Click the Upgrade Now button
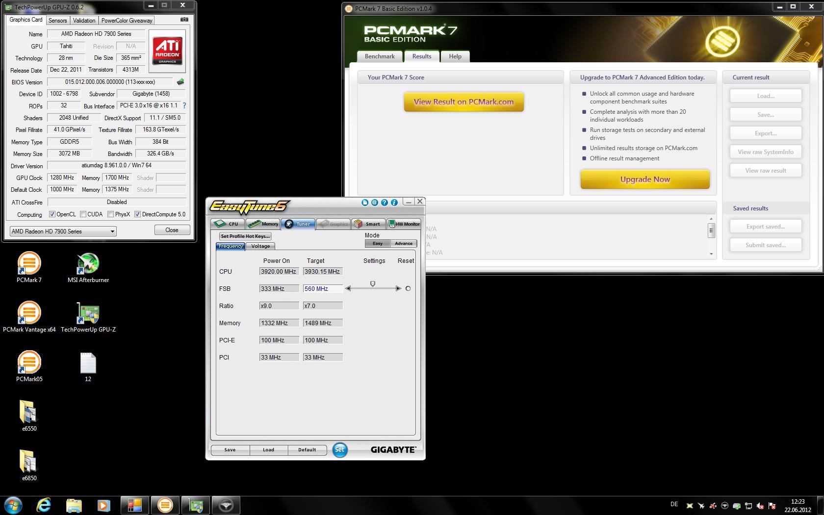824x515 pixels. pos(645,179)
